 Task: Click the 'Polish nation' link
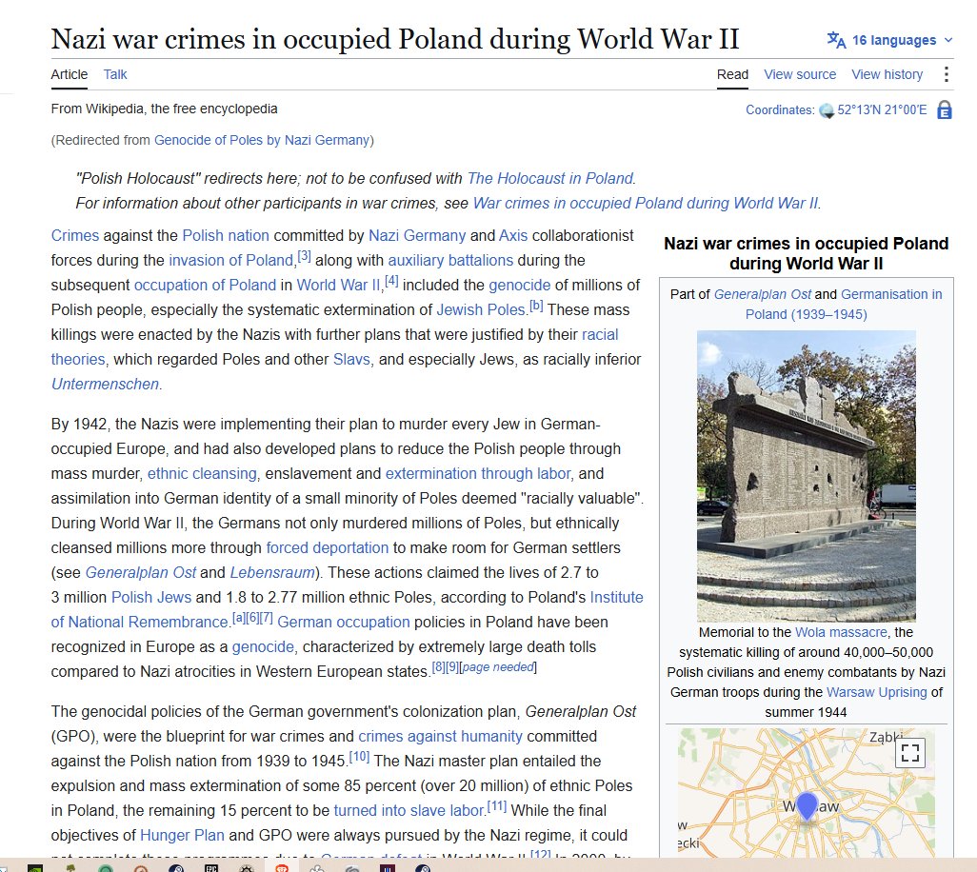(226, 235)
